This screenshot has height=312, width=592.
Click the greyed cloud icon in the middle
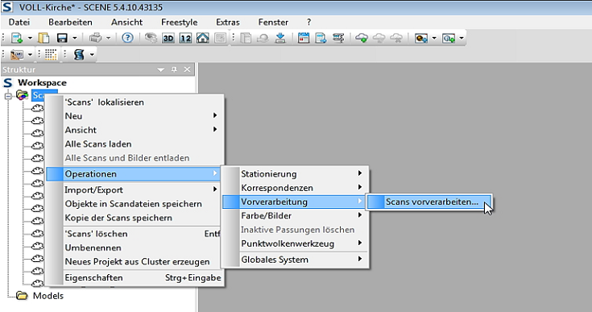click(379, 38)
